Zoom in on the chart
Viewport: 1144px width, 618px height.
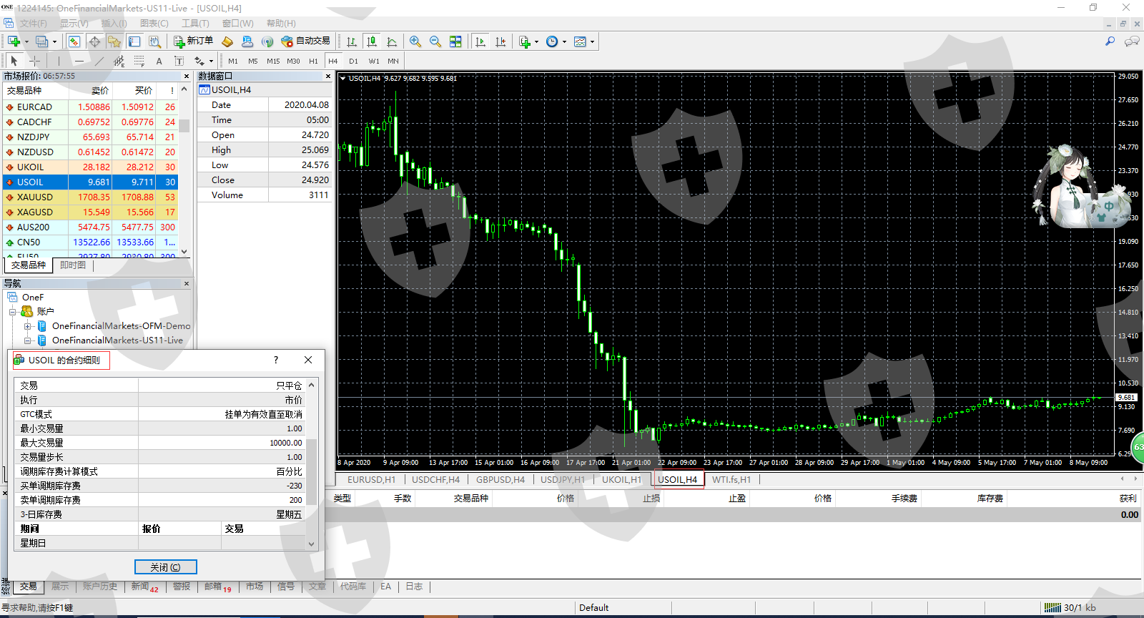[x=415, y=41]
